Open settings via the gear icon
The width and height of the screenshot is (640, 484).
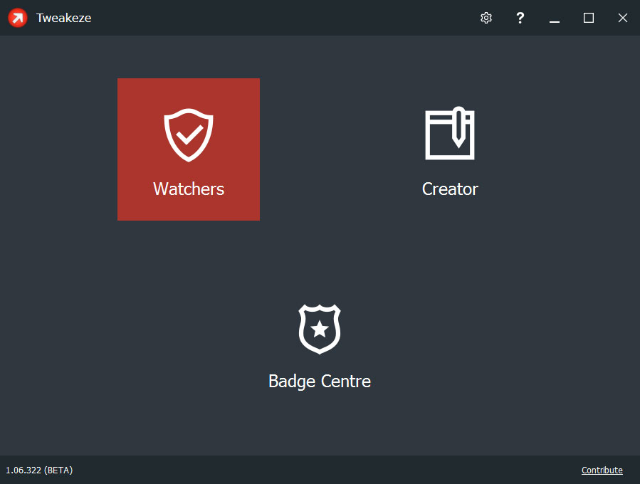pos(486,18)
